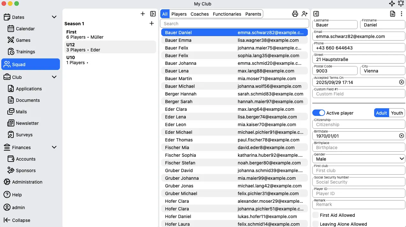Click the print icon above member list
406x227 pixels.
(295, 14)
